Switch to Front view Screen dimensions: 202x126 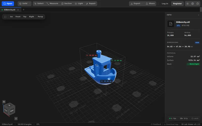[18, 17]
